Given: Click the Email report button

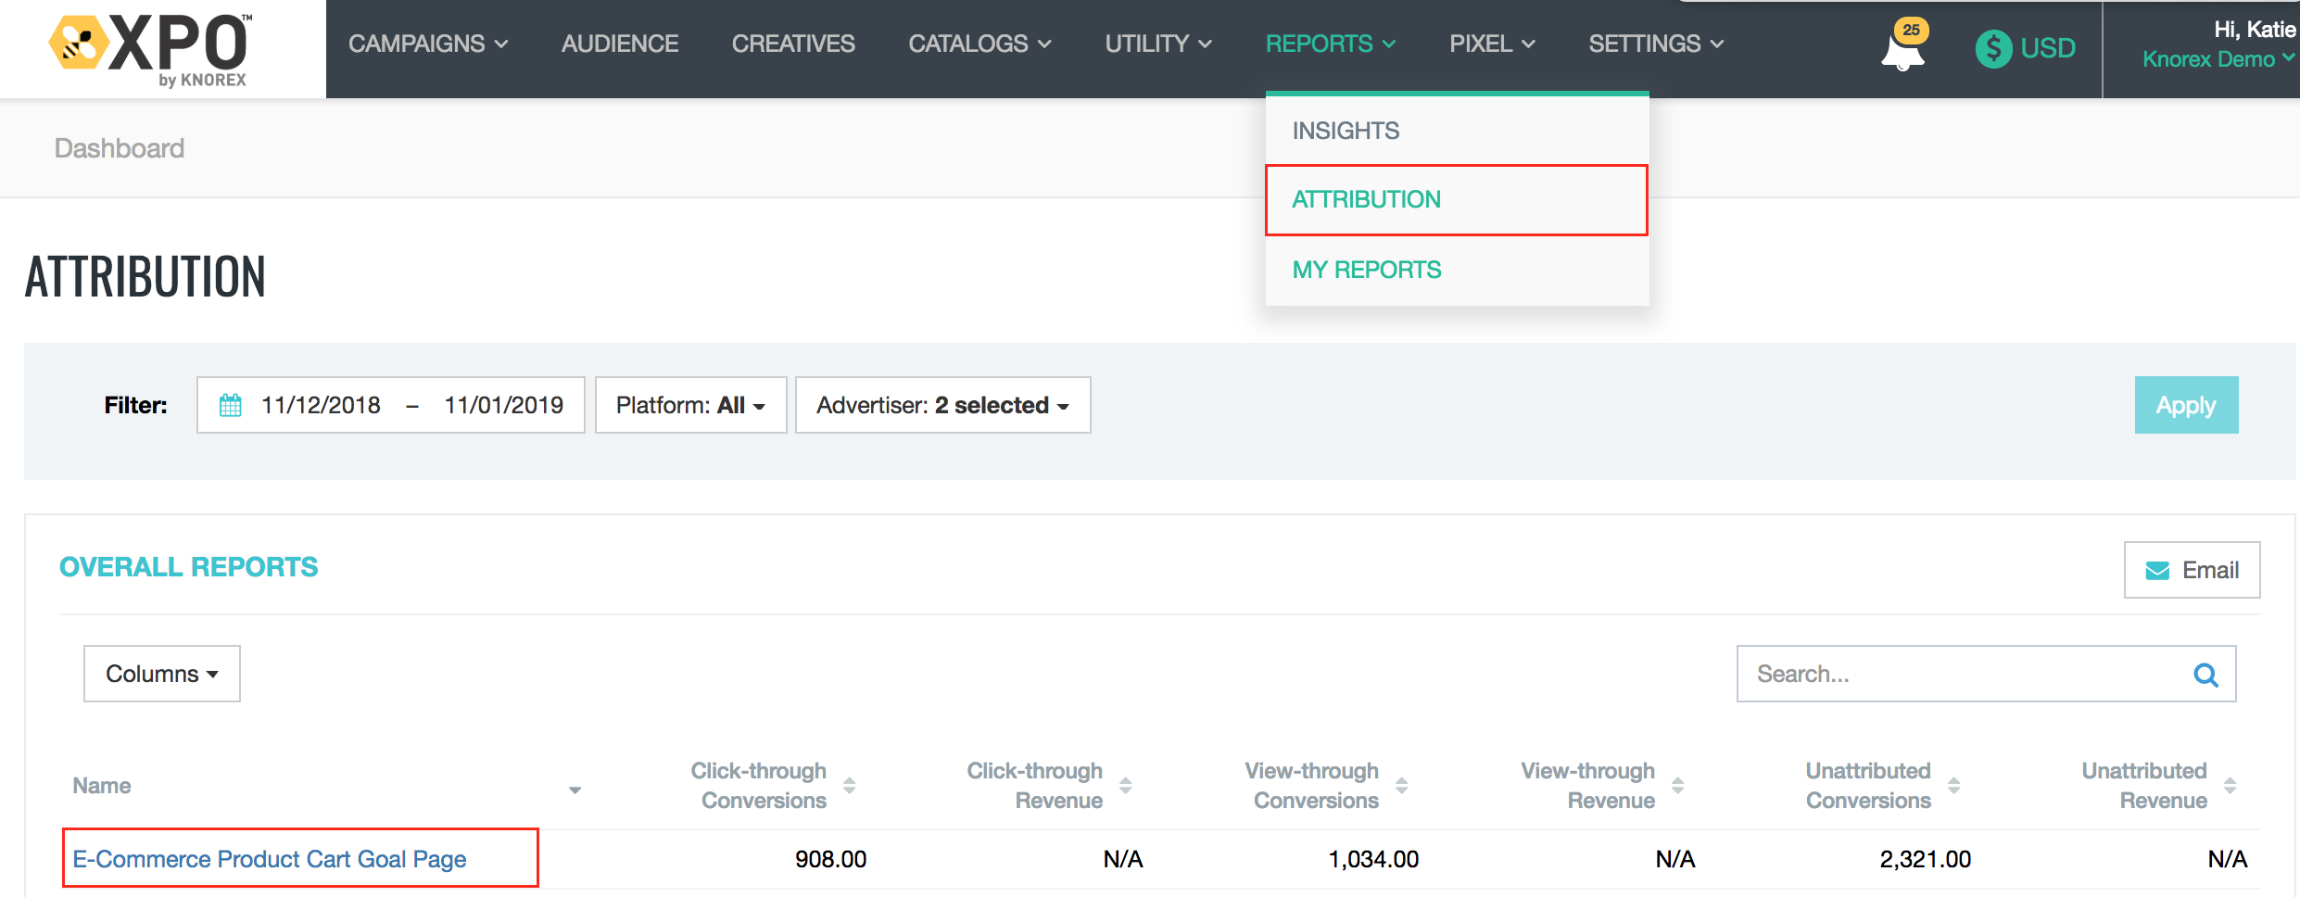Looking at the screenshot, I should 2192,570.
